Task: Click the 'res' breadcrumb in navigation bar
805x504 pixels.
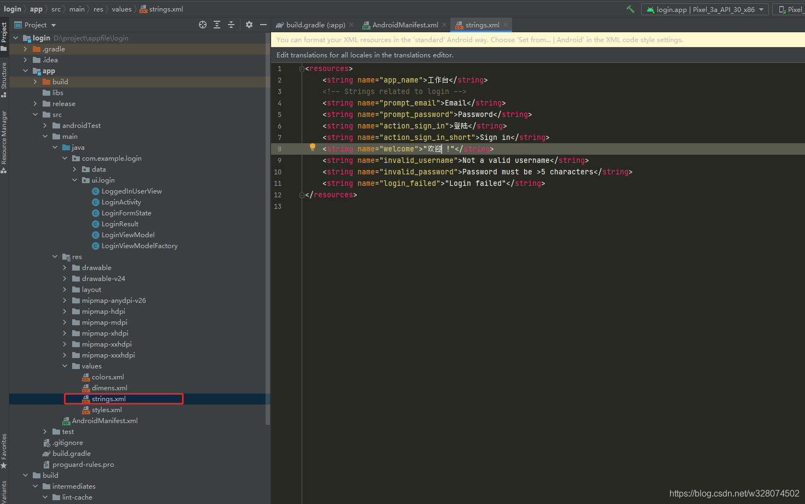Action: [x=98, y=9]
